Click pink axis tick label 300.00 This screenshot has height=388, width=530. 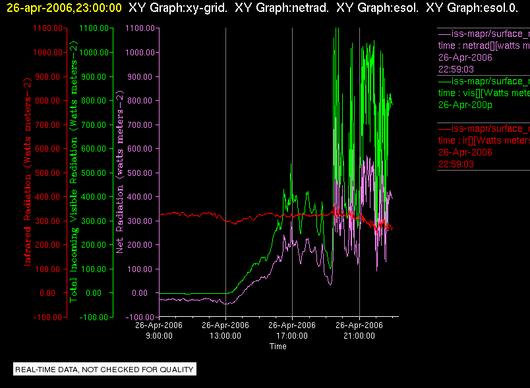click(x=140, y=221)
